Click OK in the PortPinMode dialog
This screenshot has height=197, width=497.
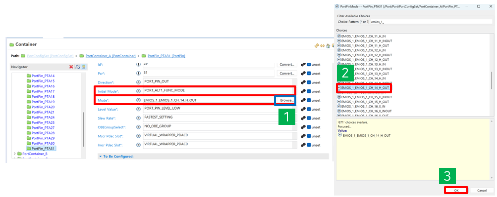point(456,191)
